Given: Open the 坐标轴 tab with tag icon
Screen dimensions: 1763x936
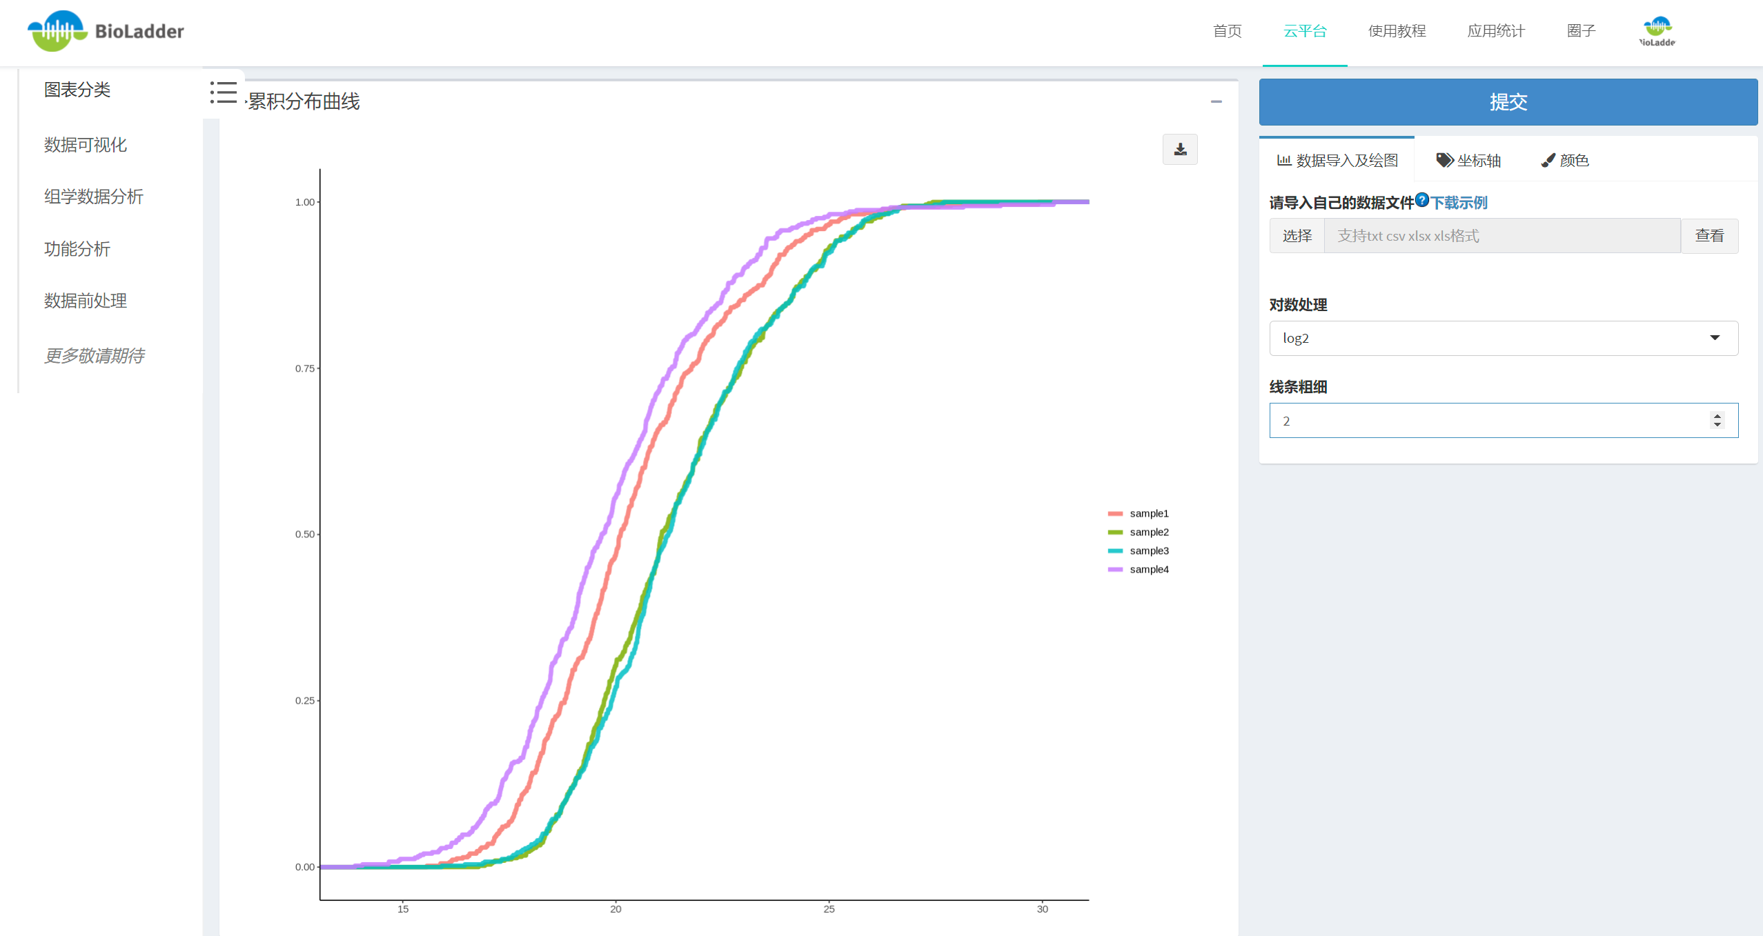Looking at the screenshot, I should coord(1469,161).
